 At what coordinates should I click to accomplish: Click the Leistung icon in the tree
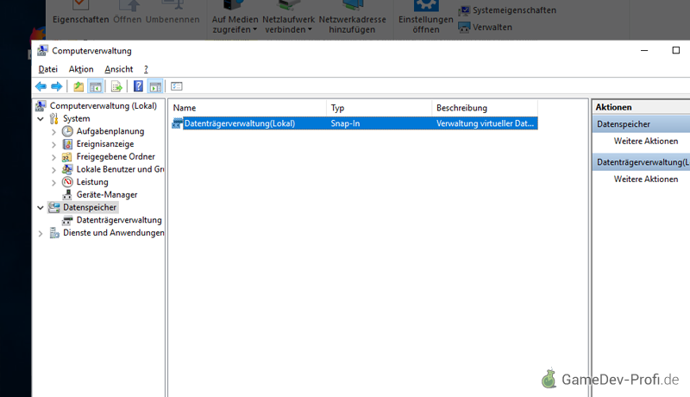pos(68,182)
